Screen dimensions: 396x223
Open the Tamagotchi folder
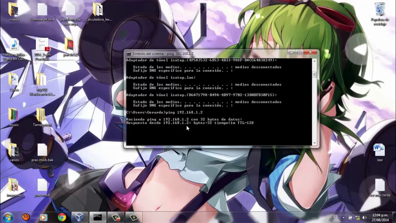(42, 118)
